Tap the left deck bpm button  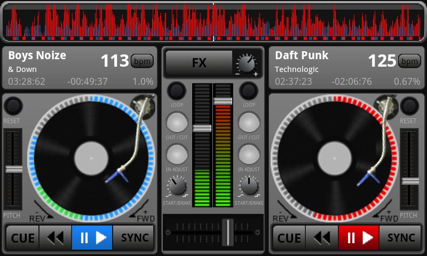pyautogui.click(x=142, y=61)
